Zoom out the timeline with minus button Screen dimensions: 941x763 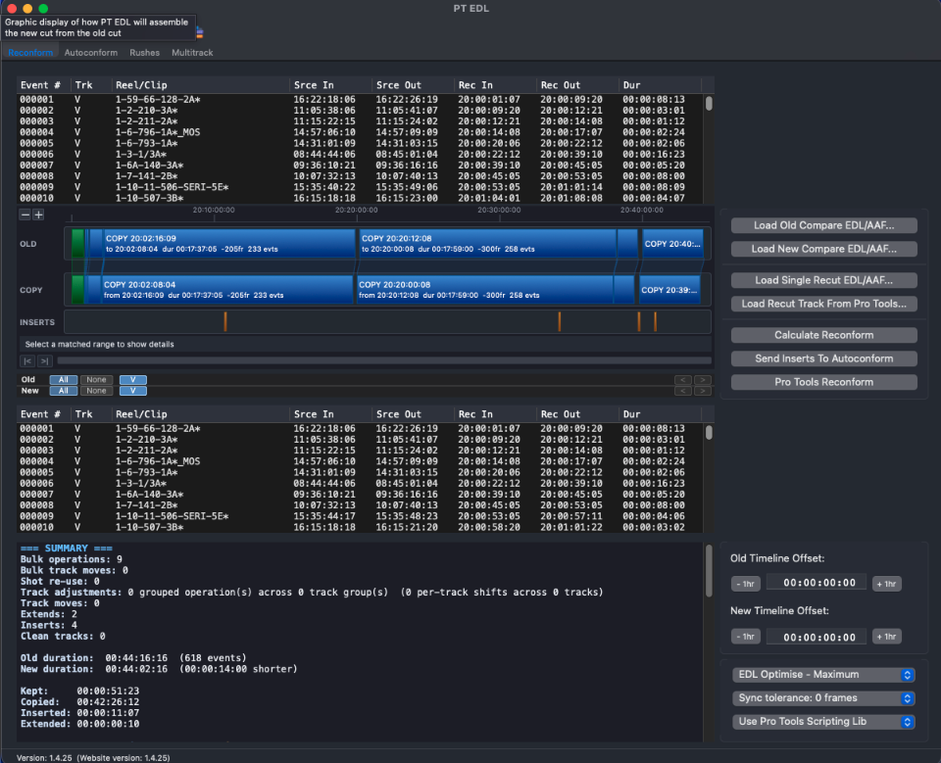[x=25, y=215]
